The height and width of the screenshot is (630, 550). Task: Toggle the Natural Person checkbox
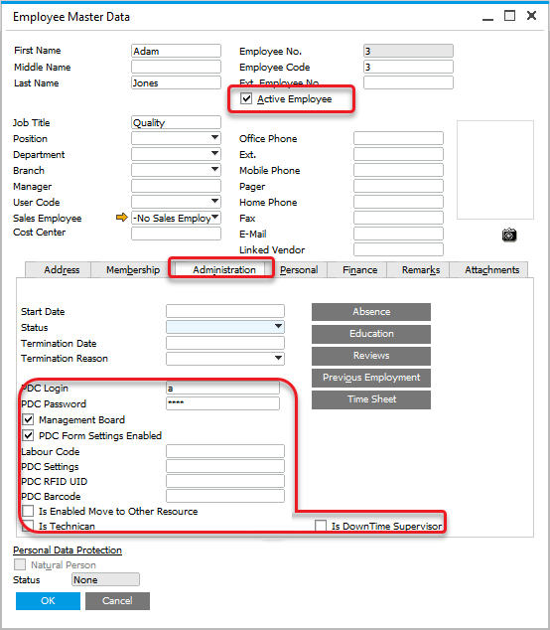pyautogui.click(x=20, y=564)
